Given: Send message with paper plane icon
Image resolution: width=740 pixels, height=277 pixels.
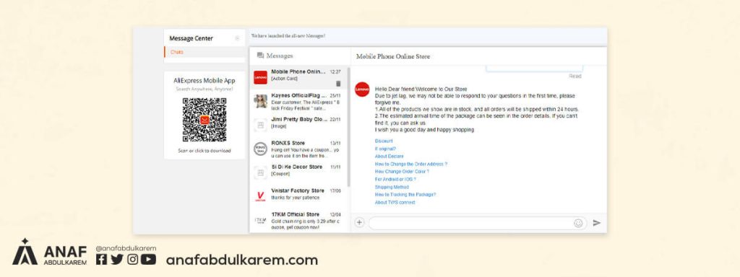Looking at the screenshot, I should point(596,223).
